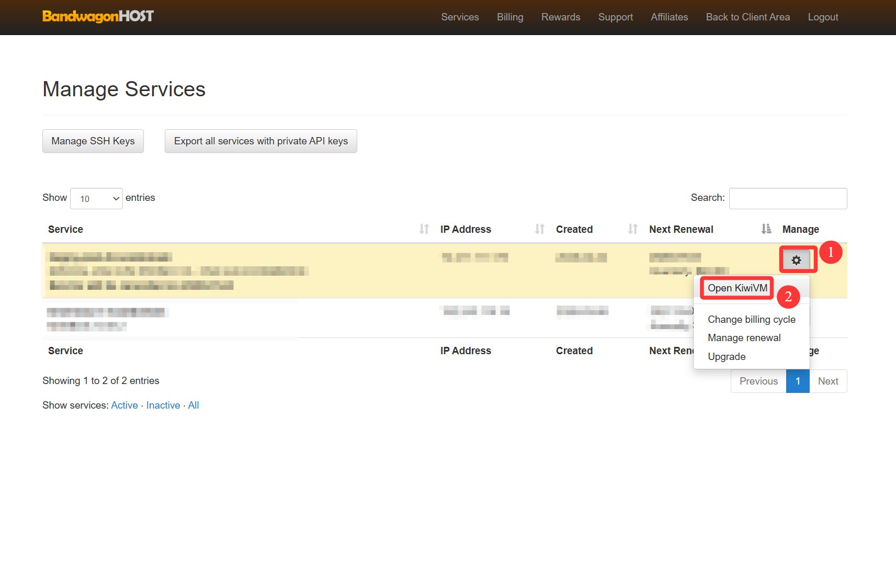Click the Next Renewal column header
896x564 pixels.
pos(681,229)
